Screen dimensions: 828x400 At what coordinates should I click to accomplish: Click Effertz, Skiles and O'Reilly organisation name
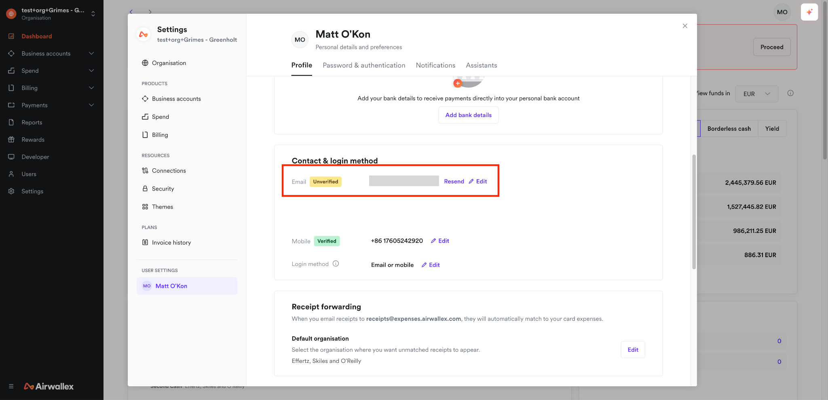coord(326,361)
